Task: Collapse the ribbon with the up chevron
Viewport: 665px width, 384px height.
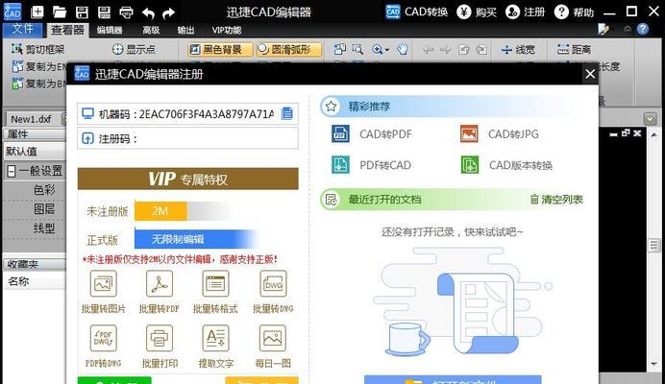Action: pyautogui.click(x=628, y=29)
